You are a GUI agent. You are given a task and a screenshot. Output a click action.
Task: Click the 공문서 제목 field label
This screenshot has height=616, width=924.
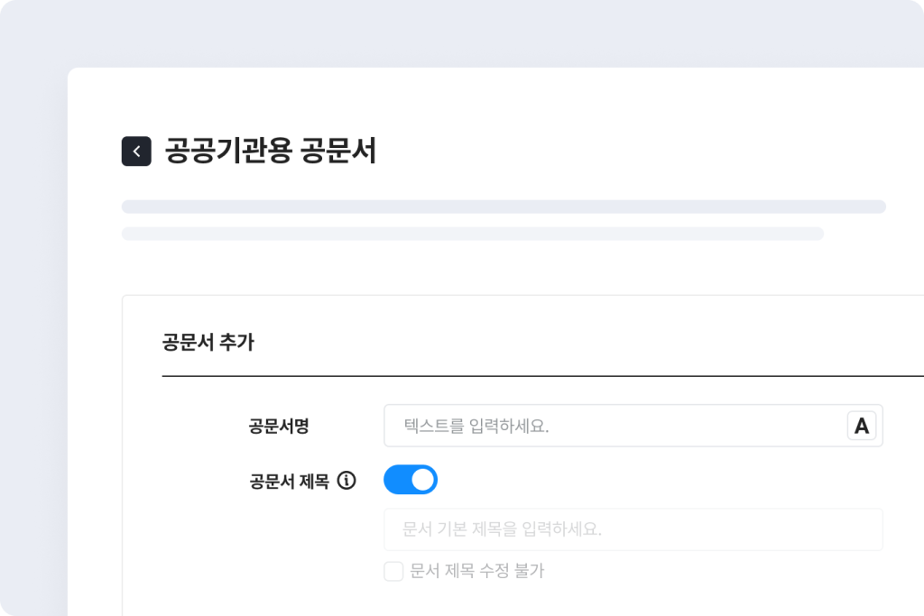(x=289, y=481)
